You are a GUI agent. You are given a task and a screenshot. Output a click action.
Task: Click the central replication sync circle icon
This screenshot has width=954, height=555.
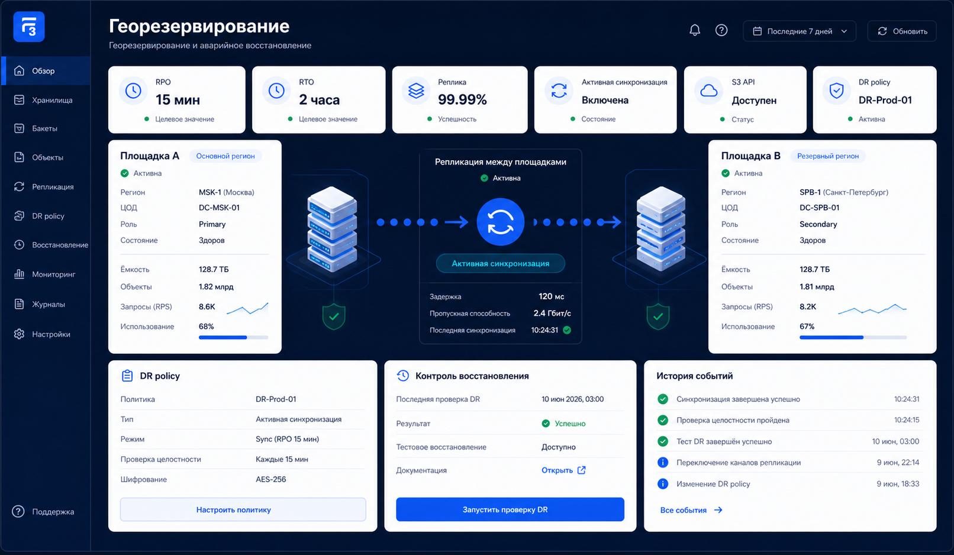501,222
